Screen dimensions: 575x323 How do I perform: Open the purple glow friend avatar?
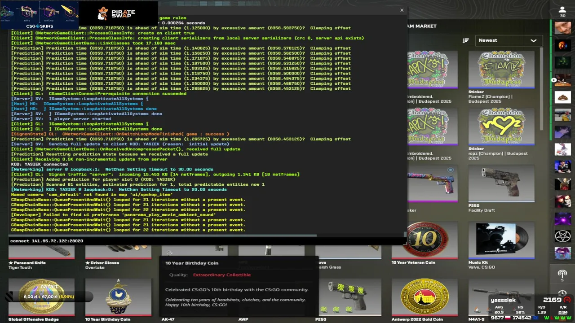[562, 219]
